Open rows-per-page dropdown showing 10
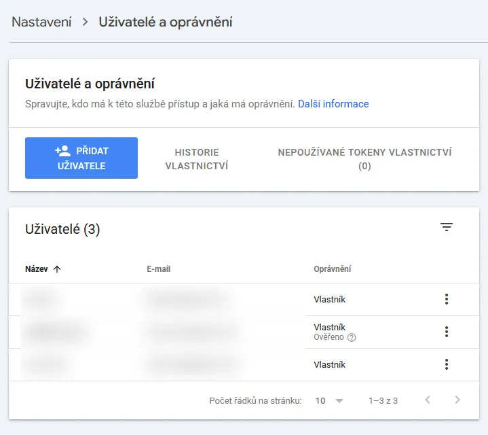The image size is (488, 435). pos(329,401)
